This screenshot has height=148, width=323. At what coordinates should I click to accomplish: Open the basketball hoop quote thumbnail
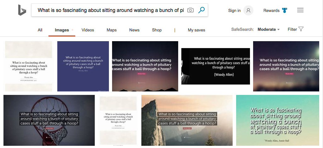pyautogui.click(x=49, y=120)
